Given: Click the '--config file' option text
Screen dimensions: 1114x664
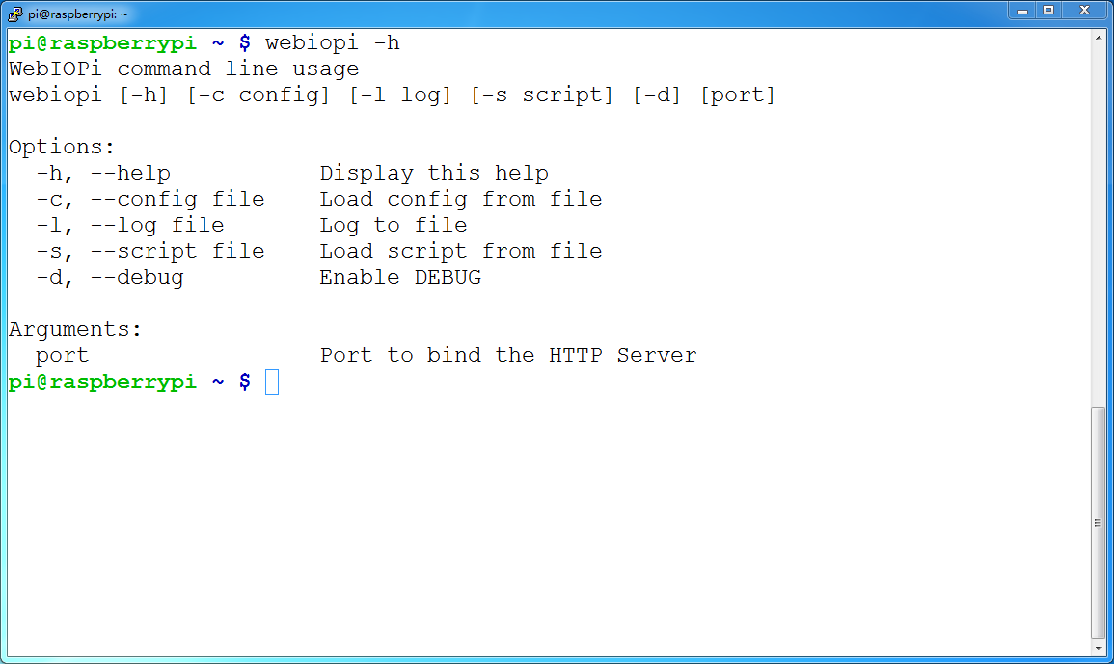Looking at the screenshot, I should pyautogui.click(x=177, y=199).
